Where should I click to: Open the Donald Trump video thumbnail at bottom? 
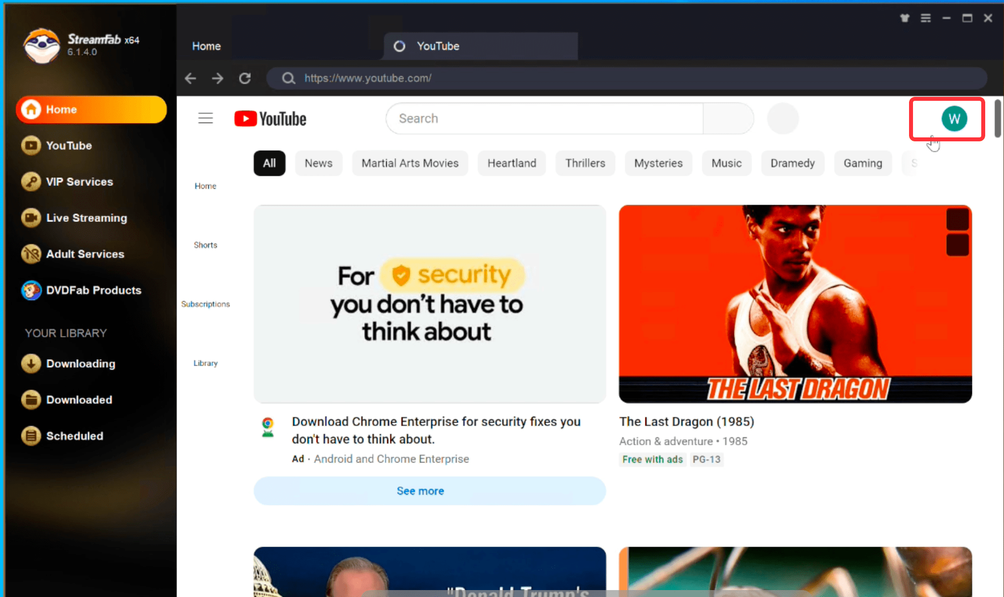click(x=430, y=572)
